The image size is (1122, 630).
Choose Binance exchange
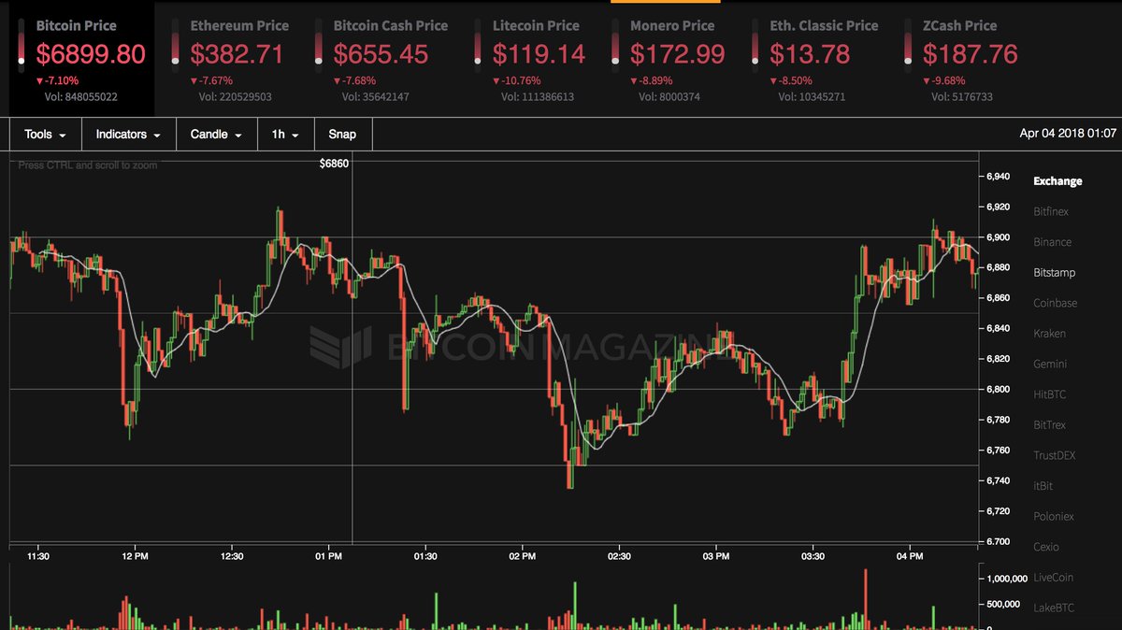(x=1052, y=242)
